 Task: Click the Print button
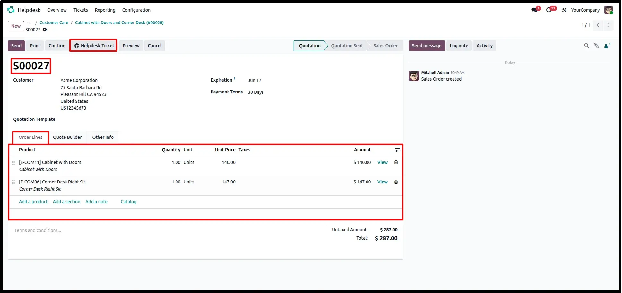click(35, 46)
